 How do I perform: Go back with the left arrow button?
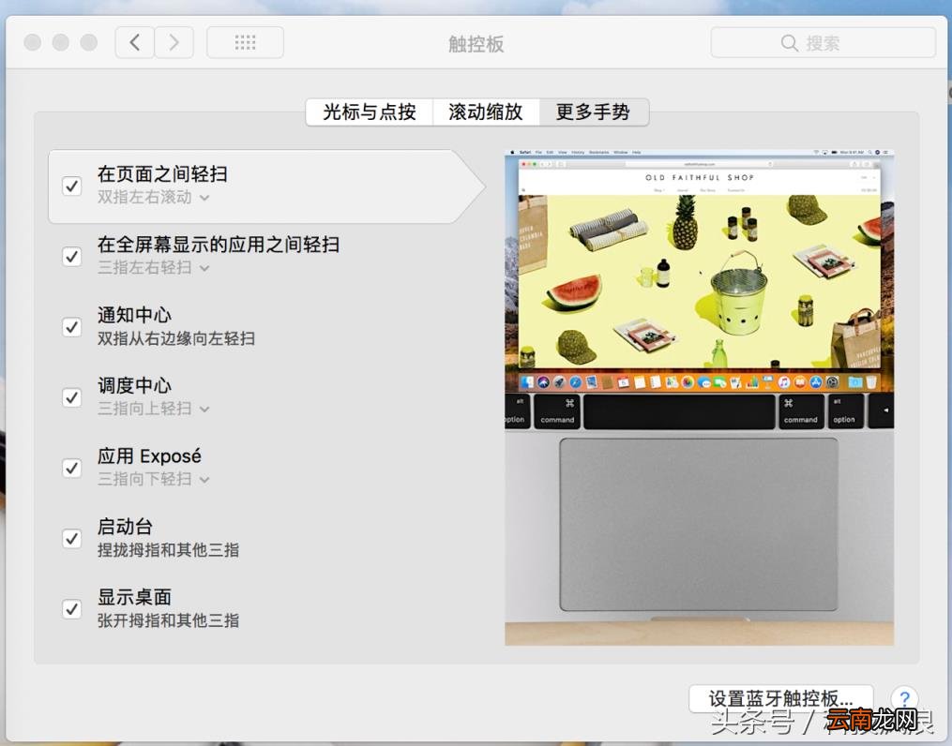click(135, 42)
